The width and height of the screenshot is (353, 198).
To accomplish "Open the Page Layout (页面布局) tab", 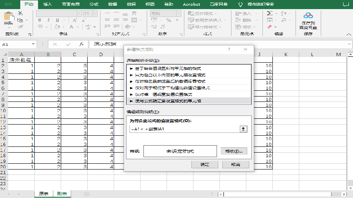I will coord(71,4).
